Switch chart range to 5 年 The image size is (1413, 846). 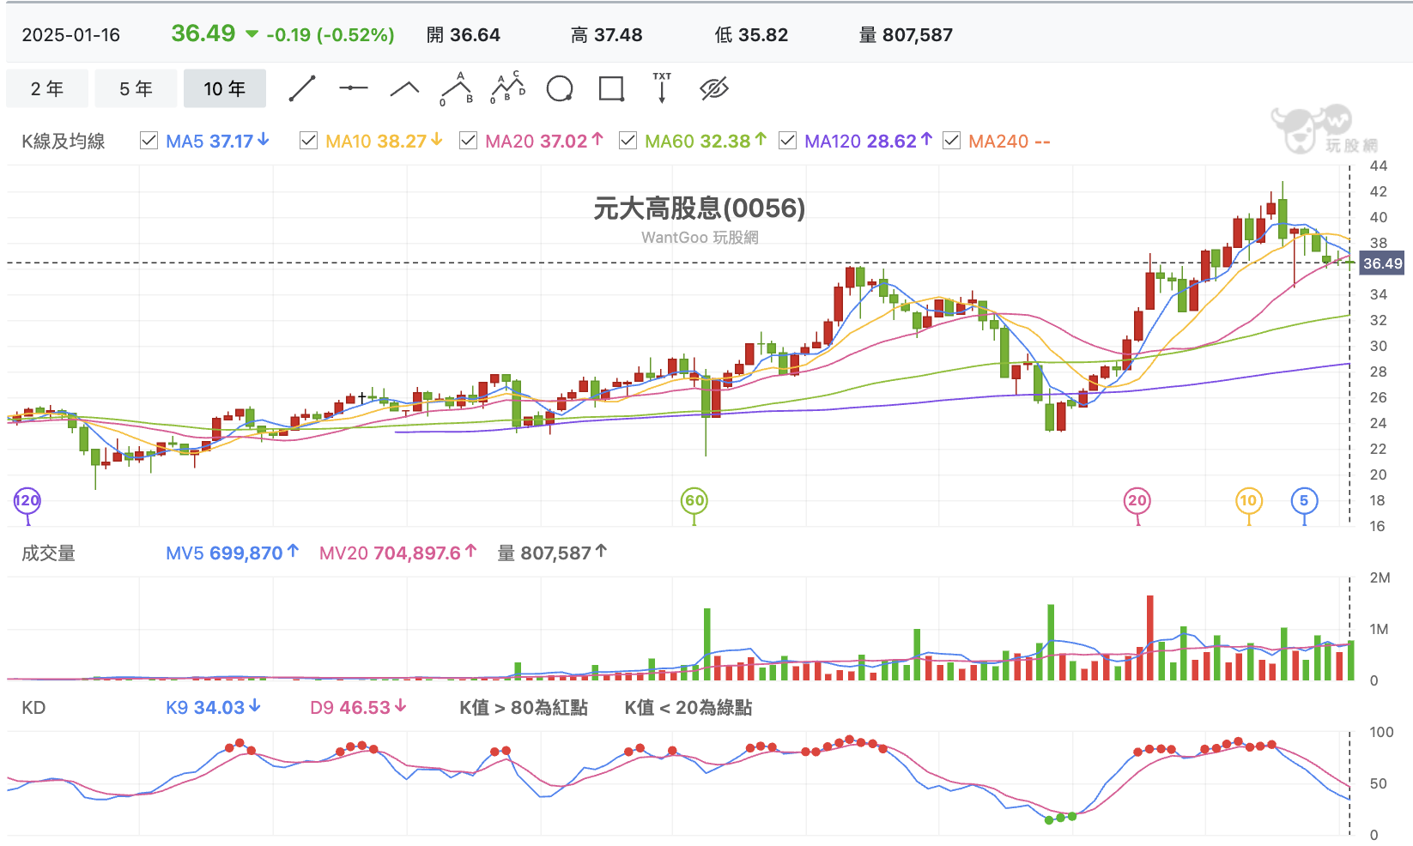pyautogui.click(x=136, y=88)
